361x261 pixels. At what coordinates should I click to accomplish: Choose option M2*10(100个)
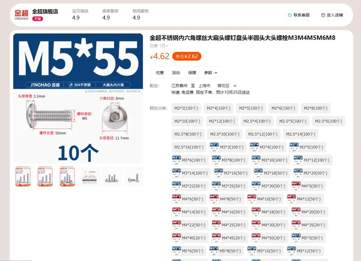click(x=187, y=121)
